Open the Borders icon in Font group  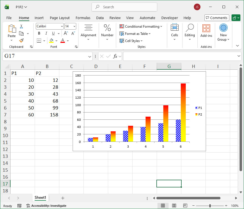(39, 41)
